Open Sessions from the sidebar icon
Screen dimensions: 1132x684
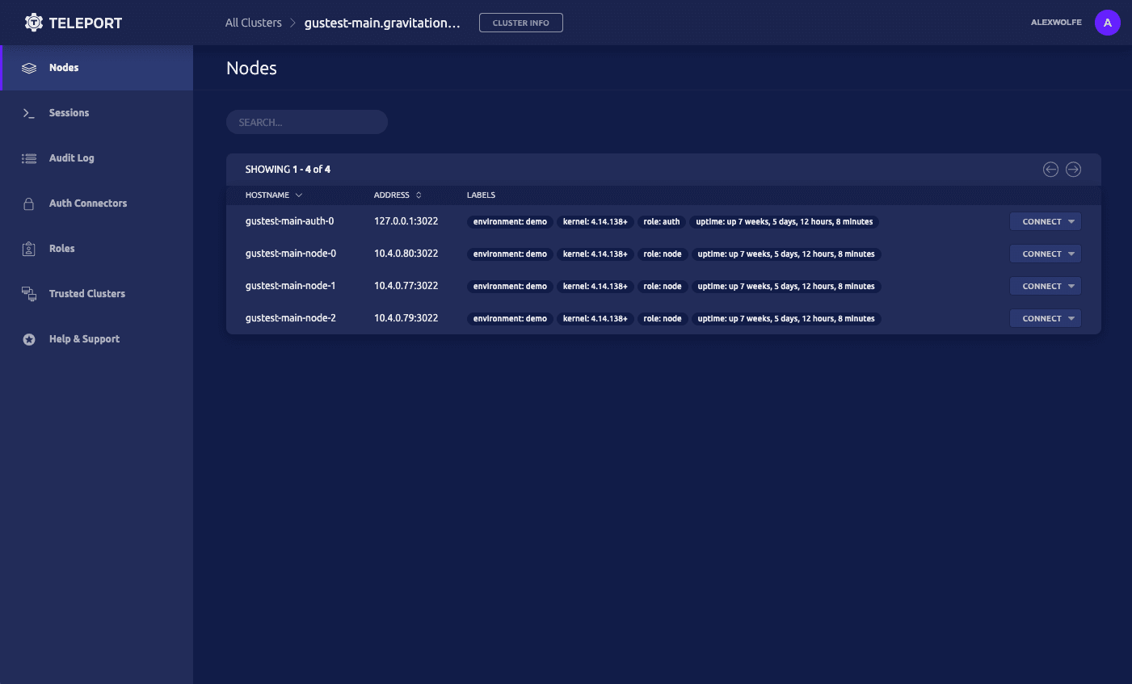[x=29, y=113]
